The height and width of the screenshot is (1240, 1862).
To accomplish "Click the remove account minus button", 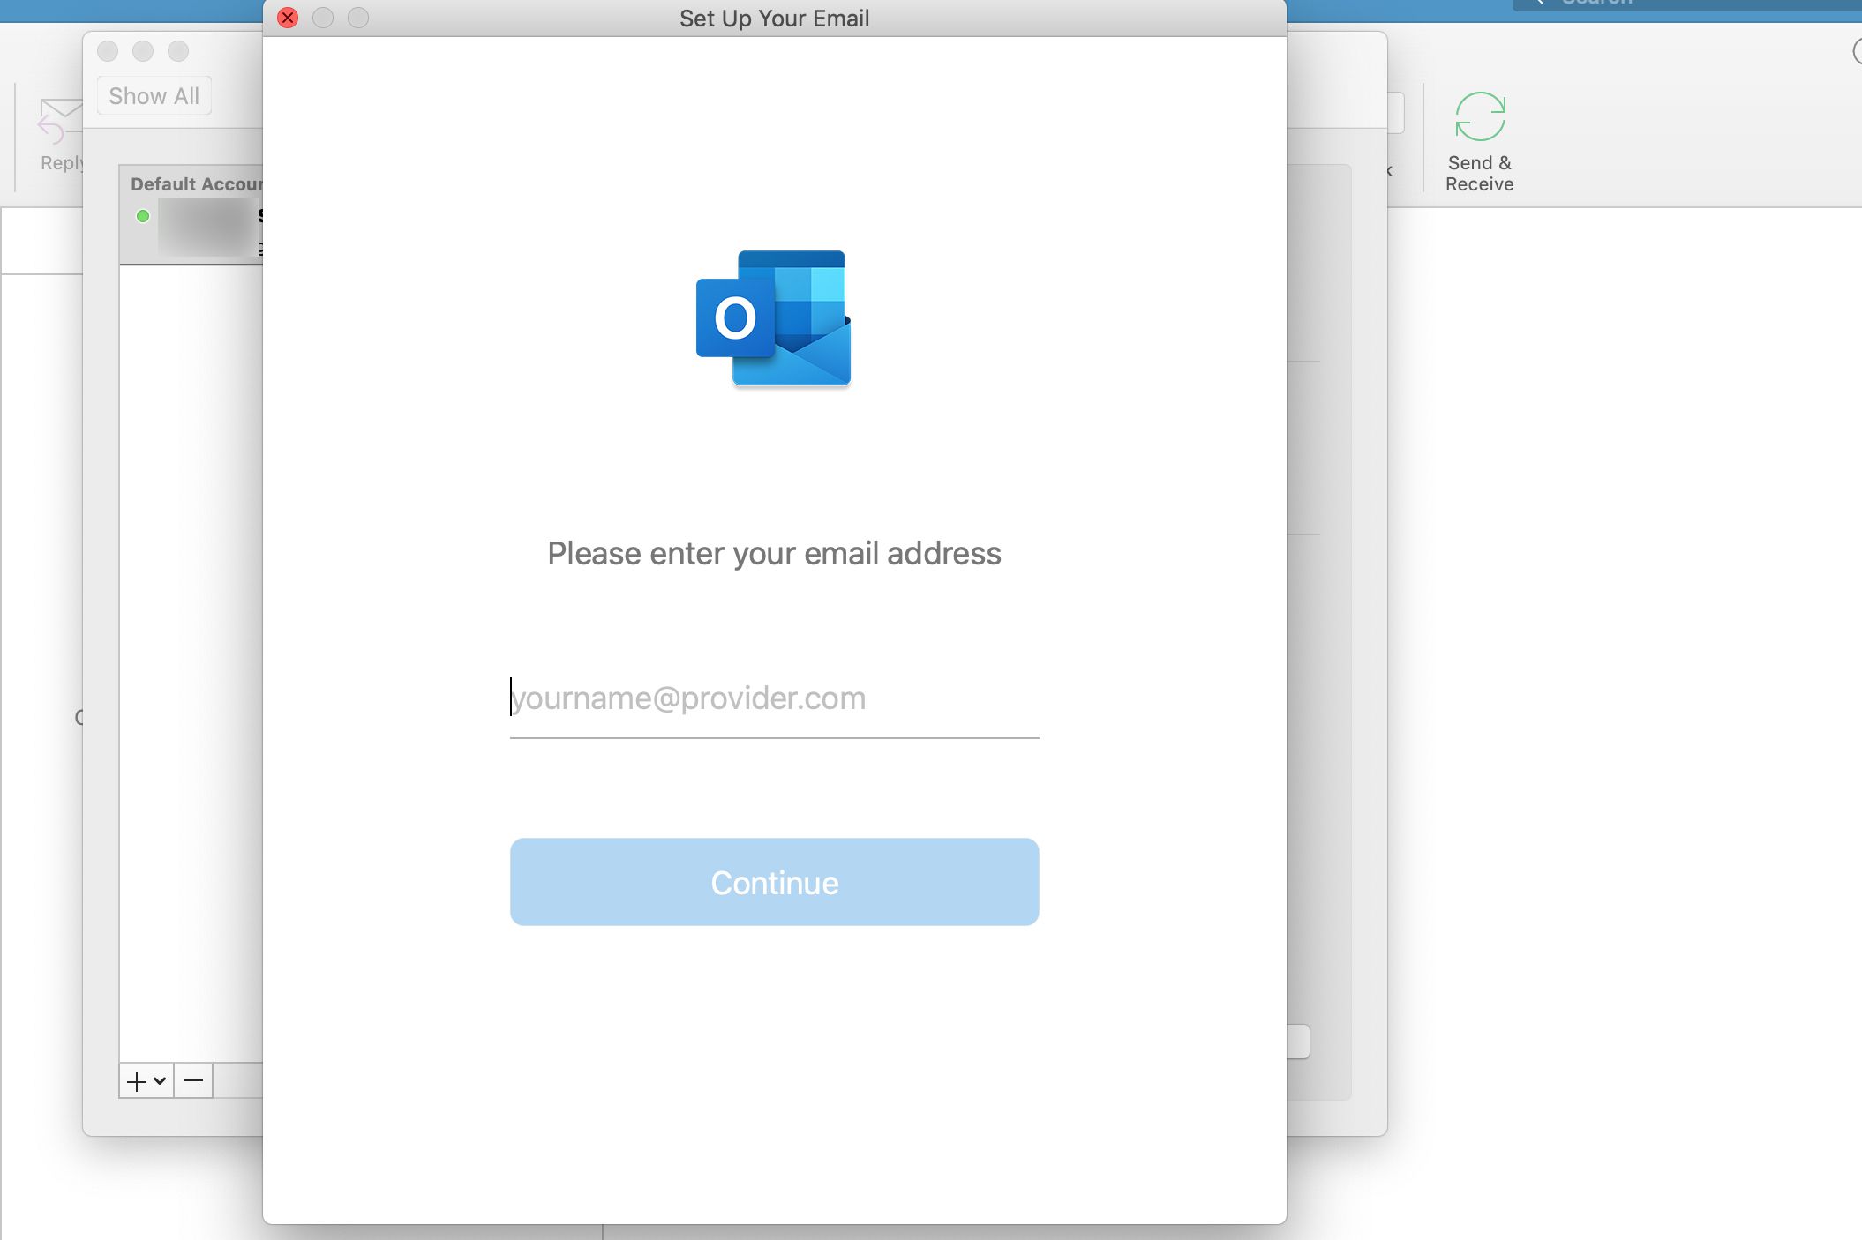I will (x=192, y=1081).
